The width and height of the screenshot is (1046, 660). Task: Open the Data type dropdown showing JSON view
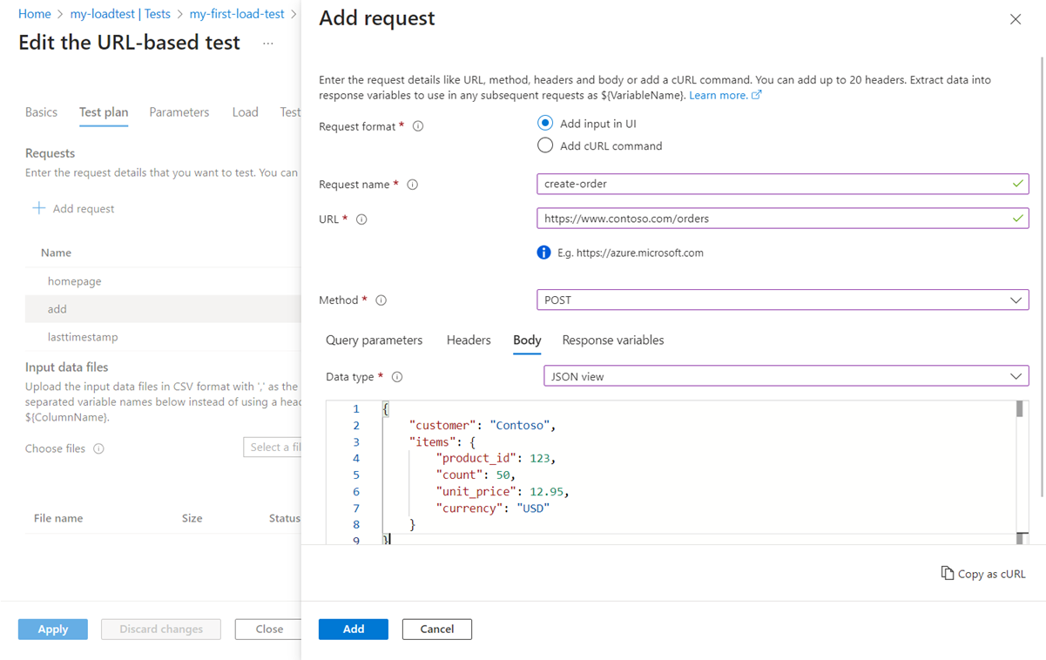786,377
